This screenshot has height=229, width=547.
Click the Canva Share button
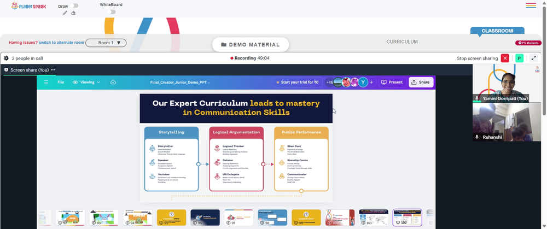pyautogui.click(x=421, y=83)
